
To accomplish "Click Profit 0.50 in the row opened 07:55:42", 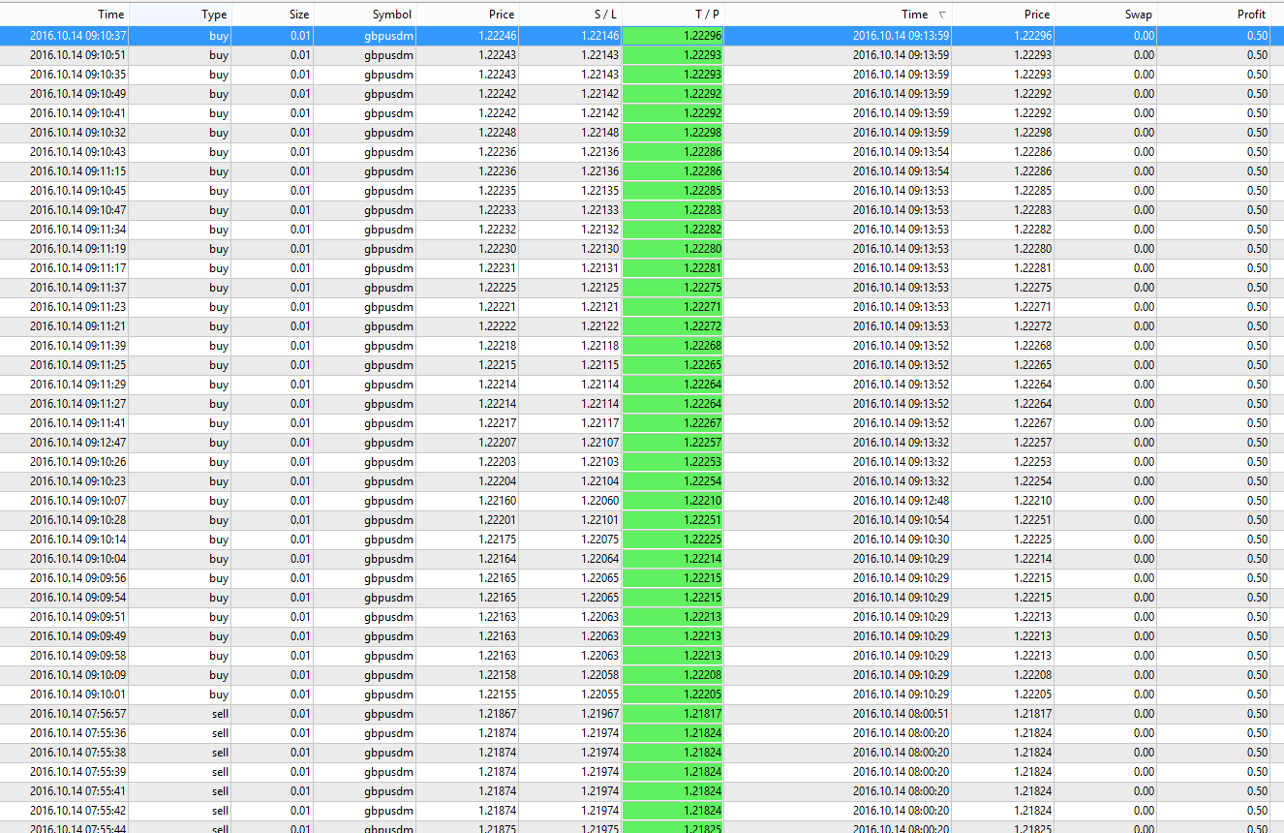I will [x=1257, y=811].
